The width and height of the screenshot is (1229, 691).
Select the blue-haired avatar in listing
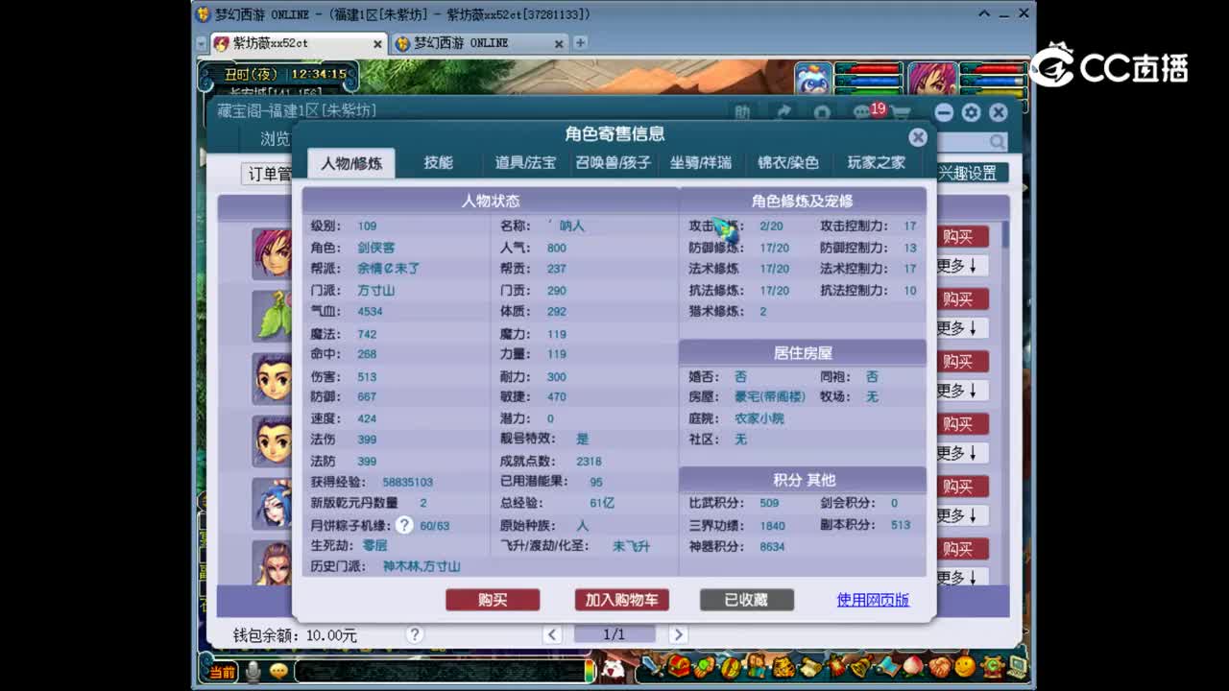273,502
